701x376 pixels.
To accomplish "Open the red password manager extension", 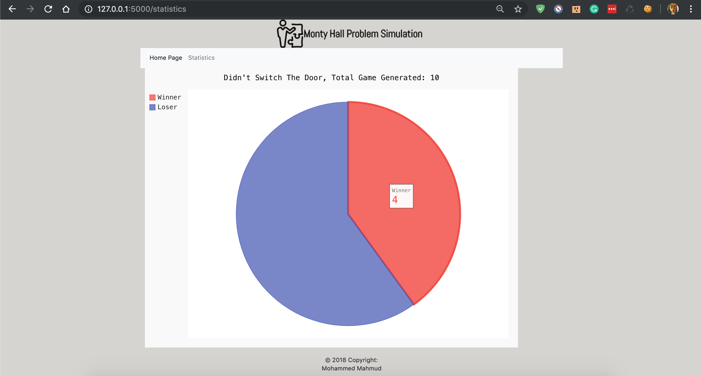I will [x=612, y=9].
